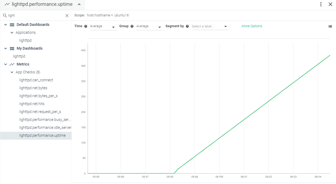The image size is (336, 184).
Task: Collapse the App Checks group
Action: click(x=12, y=72)
